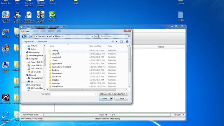Click inside the File name field
The height and width of the screenshot is (126, 224).
72,94
